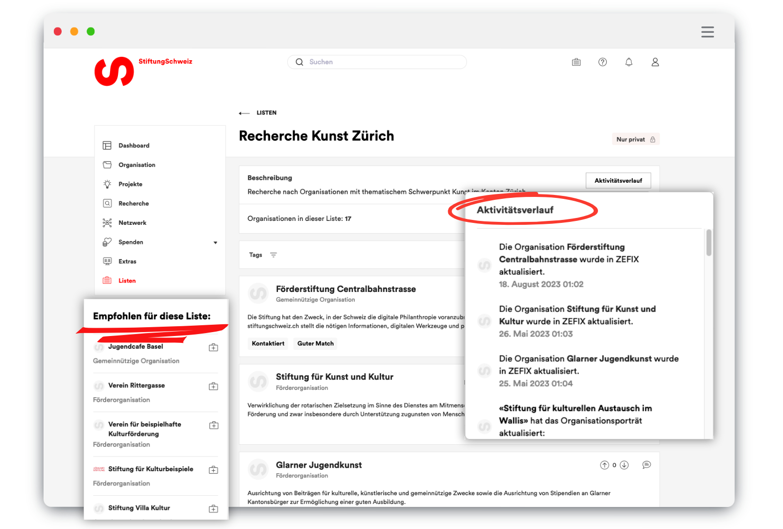The height and width of the screenshot is (529, 783).
Task: Click the notification bell icon
Action: [x=629, y=62]
